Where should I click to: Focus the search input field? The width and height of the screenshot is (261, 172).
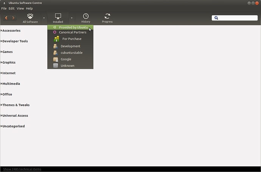tap(235, 18)
